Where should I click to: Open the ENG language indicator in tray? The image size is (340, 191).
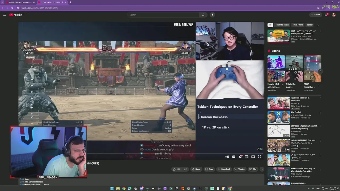318,189
